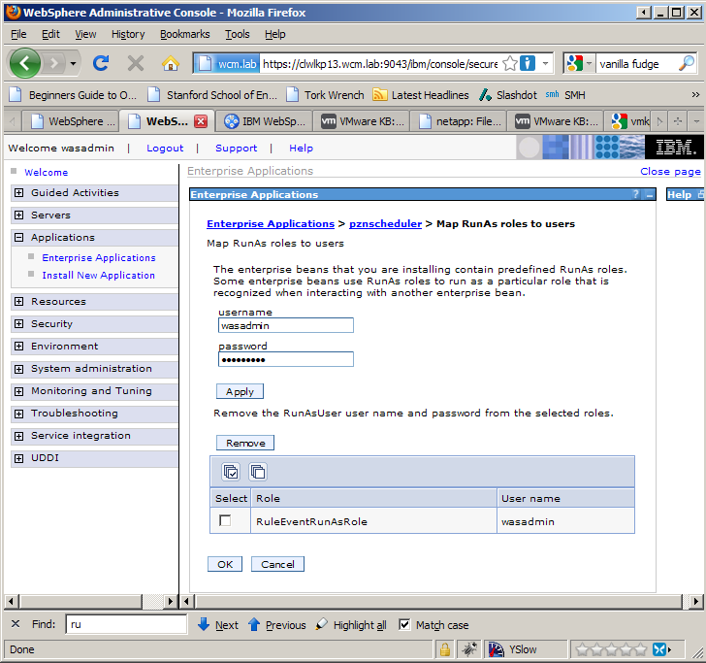Screen dimensions: 706x663
Task: Click Next in the Find bar
Action: [218, 625]
